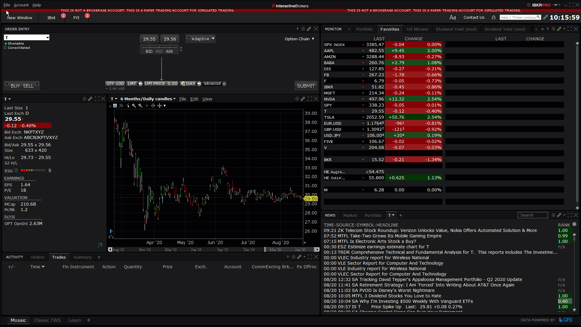Toggle SELL side in the order entry panel
581x327 pixels.
[28, 86]
